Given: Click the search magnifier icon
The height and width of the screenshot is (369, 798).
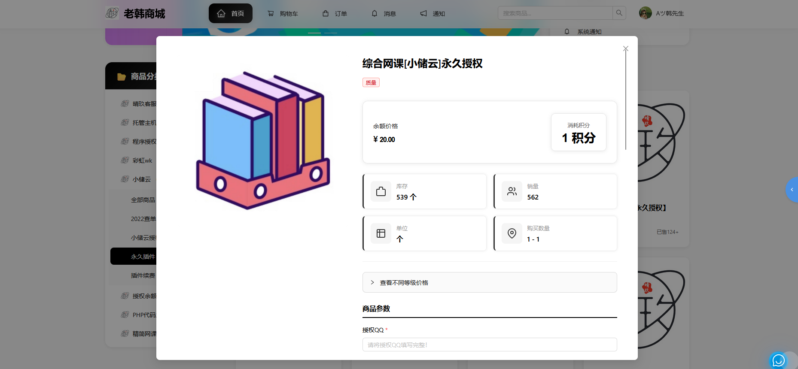Looking at the screenshot, I should (x=619, y=13).
